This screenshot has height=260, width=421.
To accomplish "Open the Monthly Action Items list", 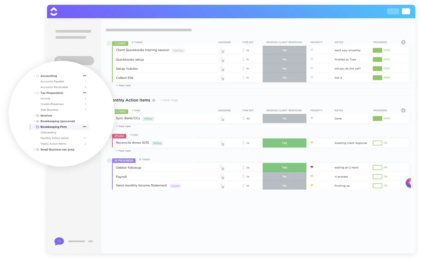I will coord(54,138).
